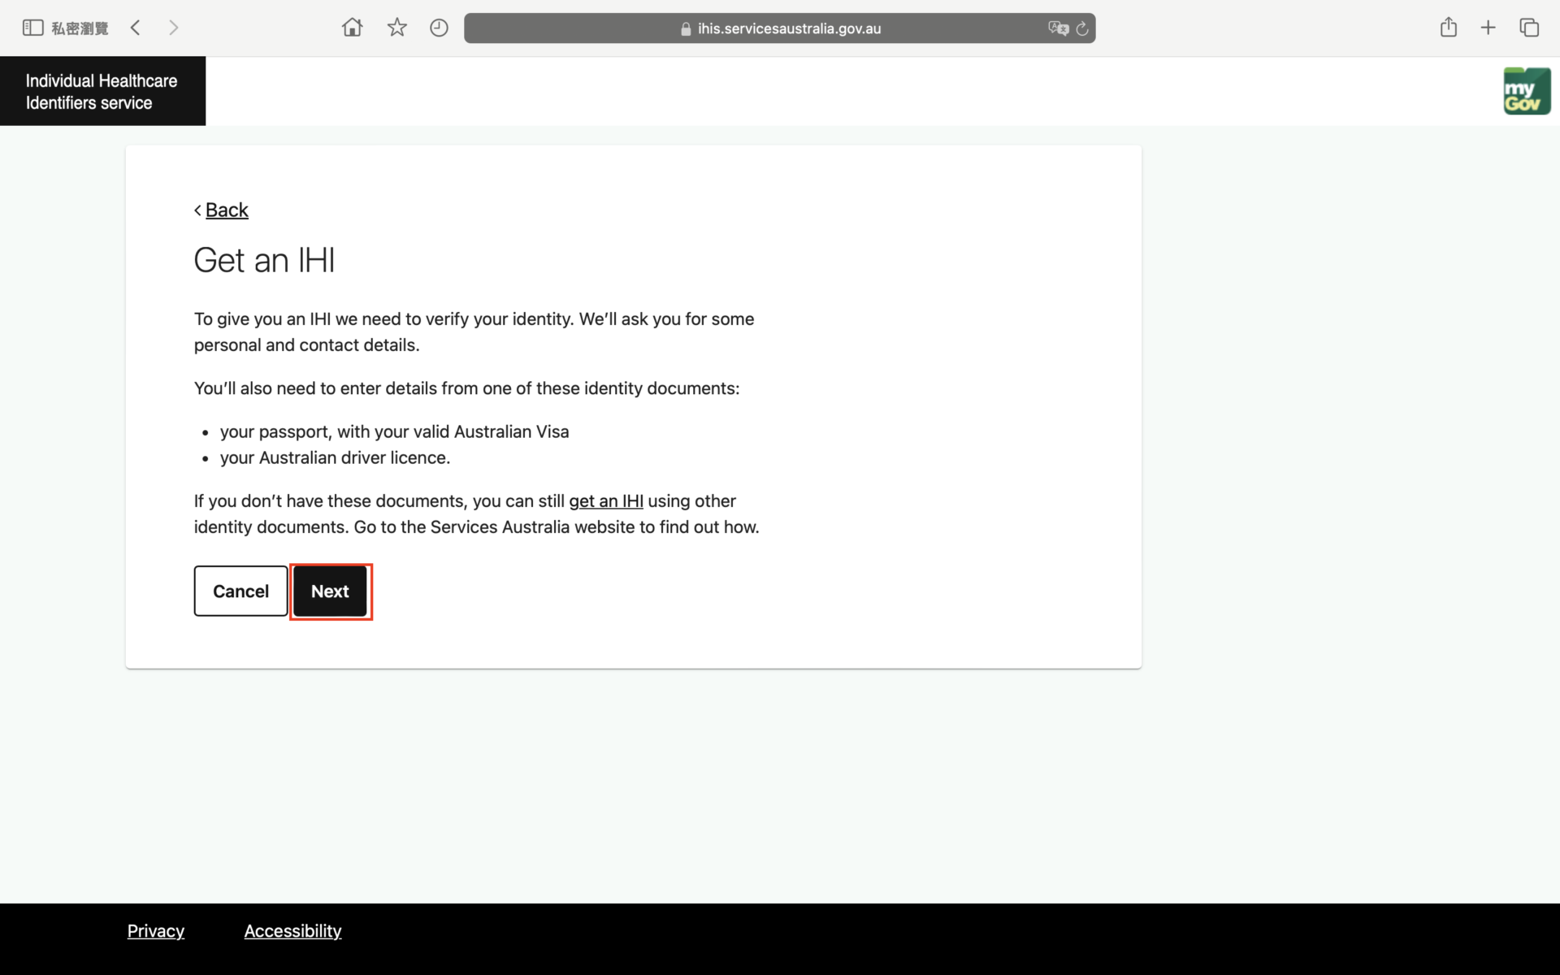
Task: Click the bookmark star icon
Action: (396, 28)
